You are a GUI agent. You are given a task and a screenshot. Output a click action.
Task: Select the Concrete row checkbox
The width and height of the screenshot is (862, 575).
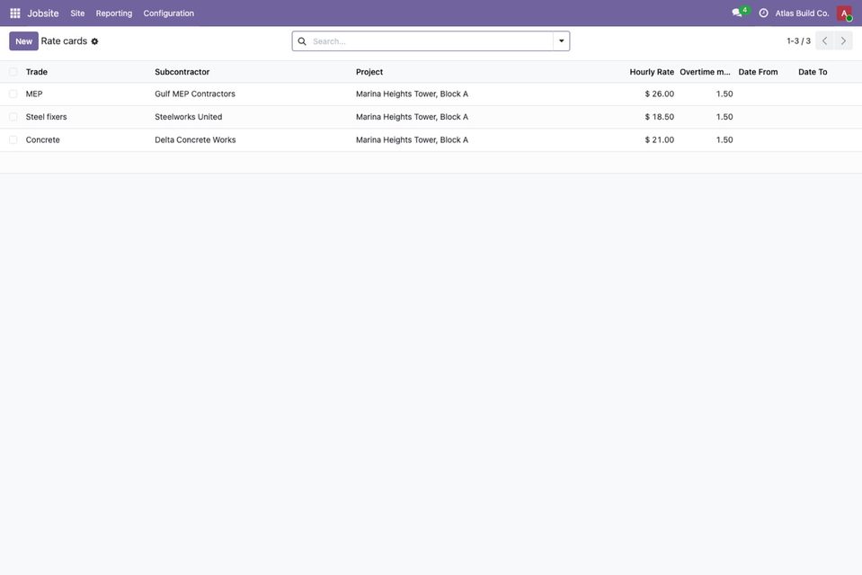coord(13,139)
